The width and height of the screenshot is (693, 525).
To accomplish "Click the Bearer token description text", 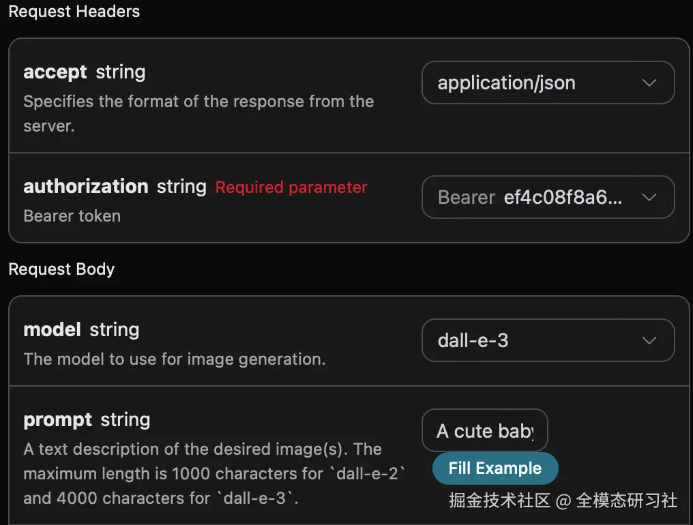I will tap(72, 216).
